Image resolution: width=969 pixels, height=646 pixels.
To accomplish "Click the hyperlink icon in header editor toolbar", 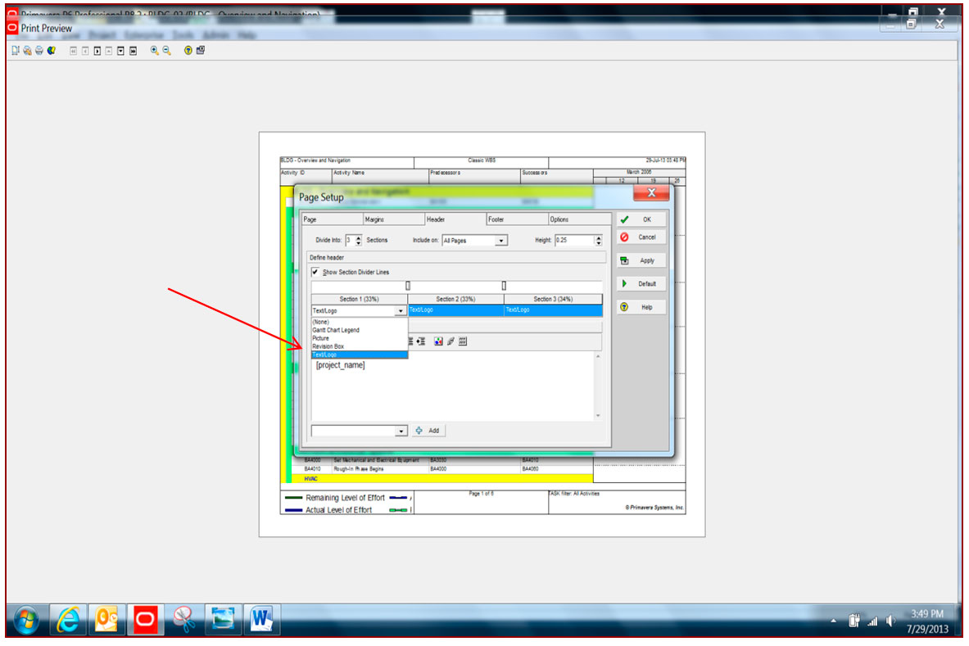I will coord(451,341).
